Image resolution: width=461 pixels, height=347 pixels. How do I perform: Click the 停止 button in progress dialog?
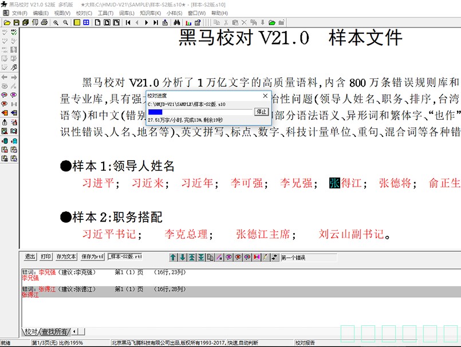coord(261,112)
